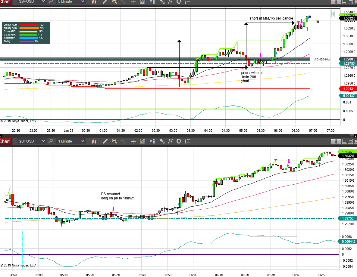Click left scroll arrow on chart divider
Viewport: 357px width, 277px height.
tap(1, 136)
